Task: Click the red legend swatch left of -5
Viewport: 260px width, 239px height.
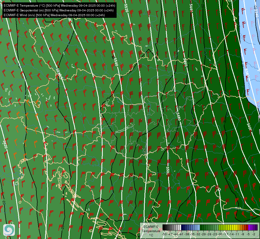Action: coord(247,227)
